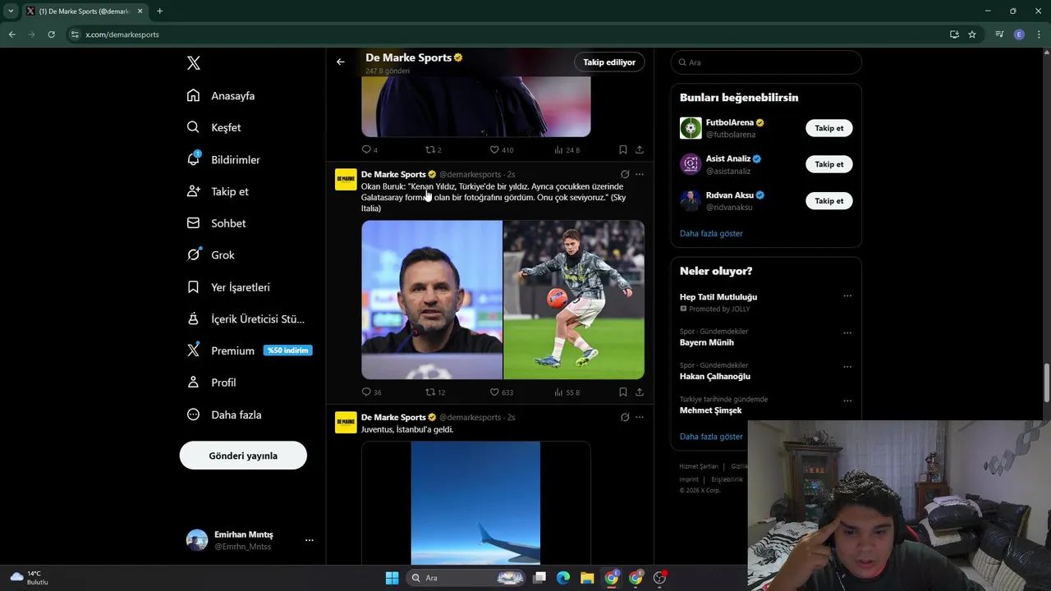
Task: Open more options on Juventus İstanbul post
Action: click(640, 417)
